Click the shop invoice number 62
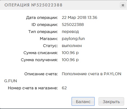Screen dimensions: 127x109 (64, 88)
